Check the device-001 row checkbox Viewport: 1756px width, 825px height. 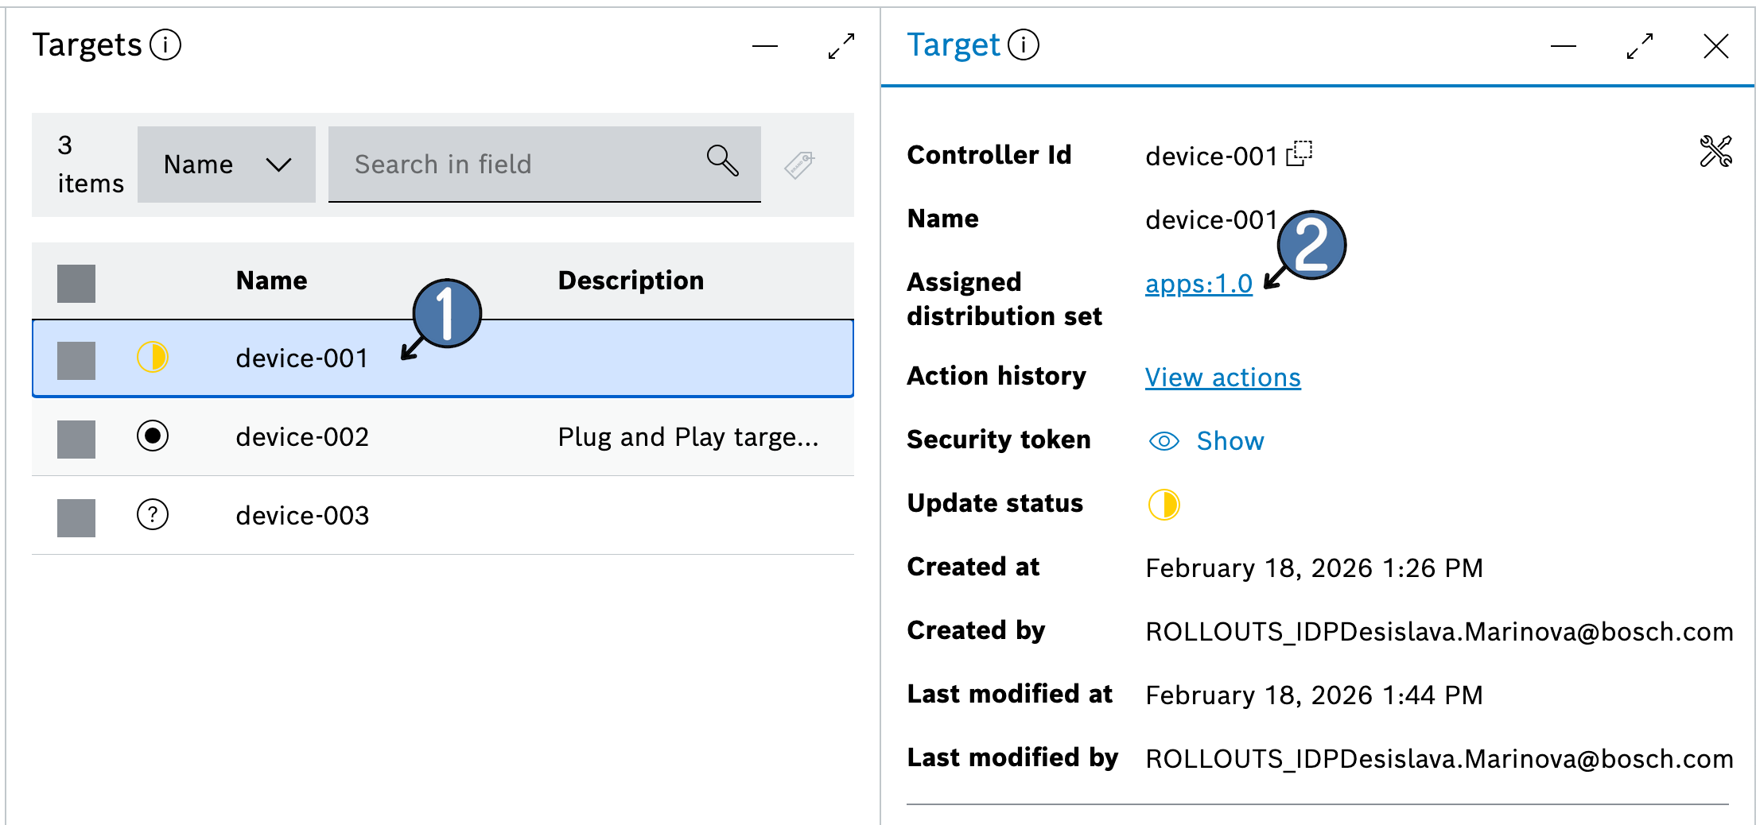76,360
